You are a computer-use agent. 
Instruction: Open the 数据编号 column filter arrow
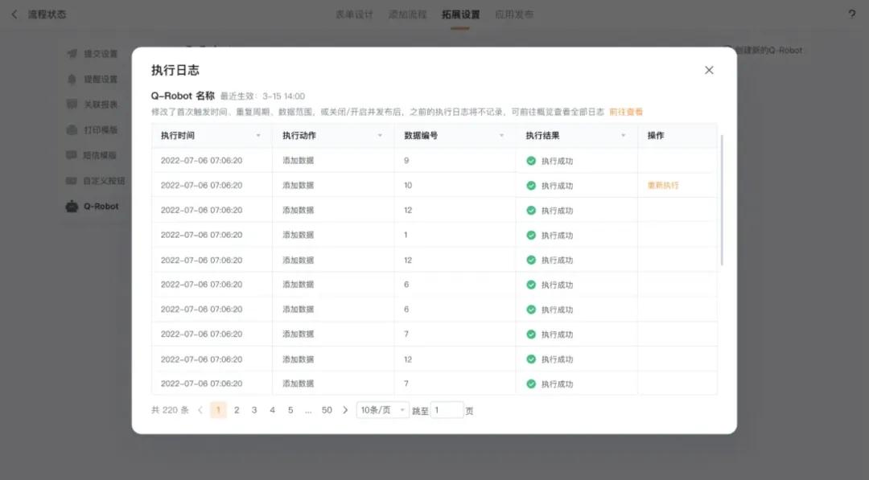(501, 136)
